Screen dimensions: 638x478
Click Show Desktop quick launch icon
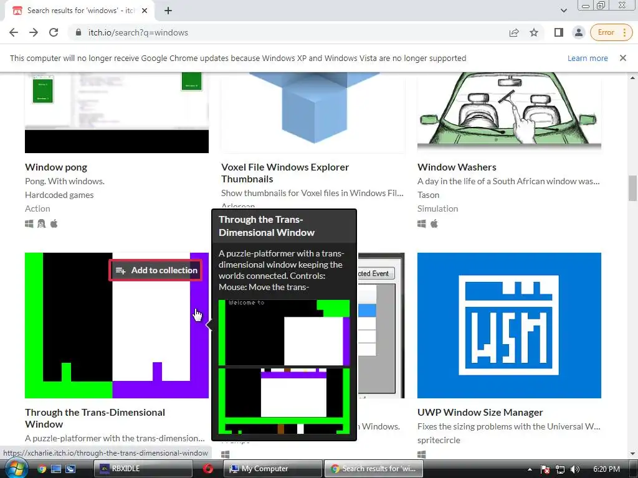coord(56,469)
